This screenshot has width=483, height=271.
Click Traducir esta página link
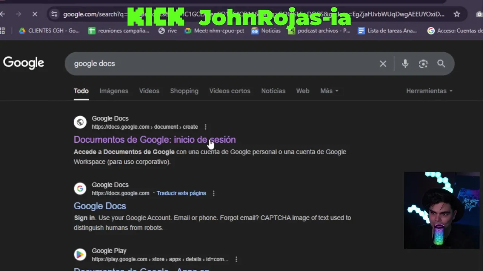[x=181, y=193]
